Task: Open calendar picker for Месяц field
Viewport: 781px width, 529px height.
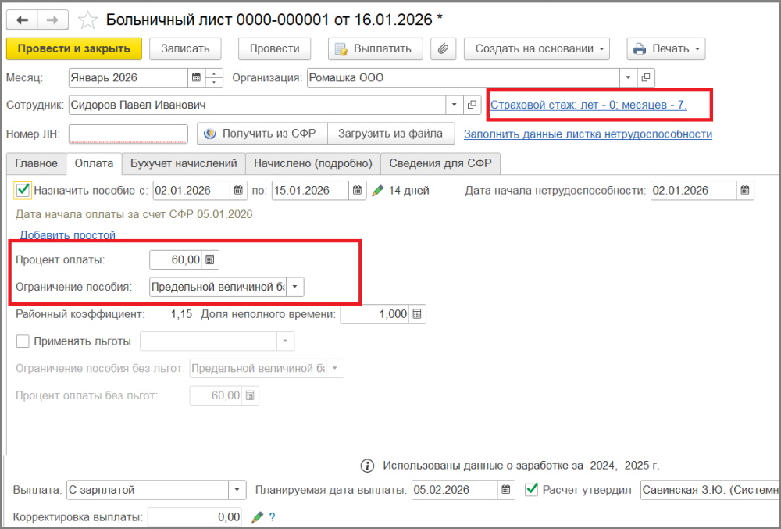Action: coord(195,78)
